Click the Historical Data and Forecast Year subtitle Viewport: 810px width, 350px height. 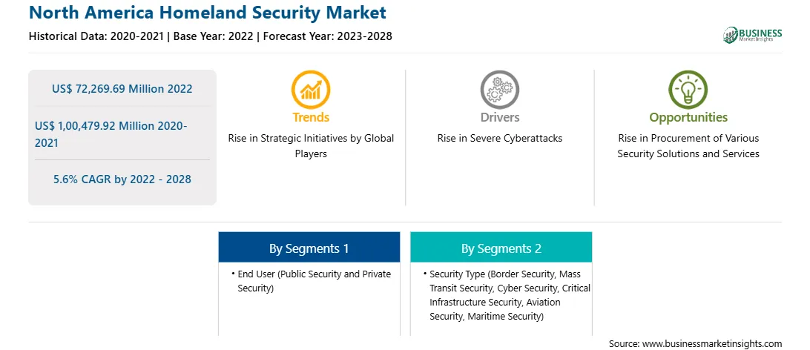click(x=210, y=36)
